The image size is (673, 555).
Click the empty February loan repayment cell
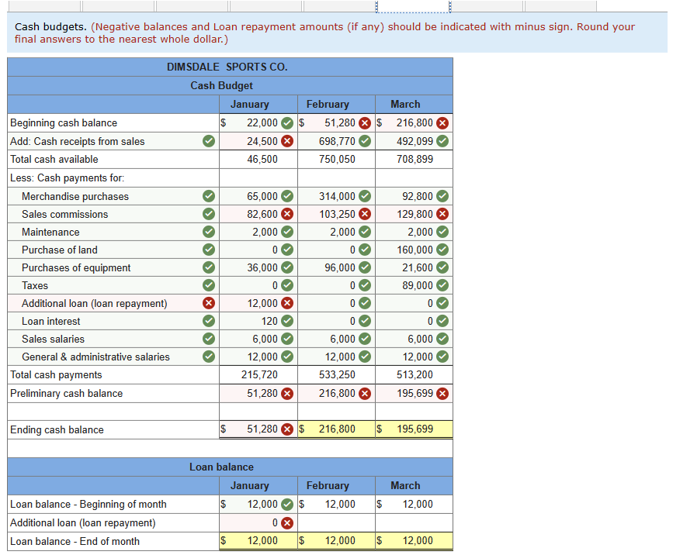[x=336, y=523]
